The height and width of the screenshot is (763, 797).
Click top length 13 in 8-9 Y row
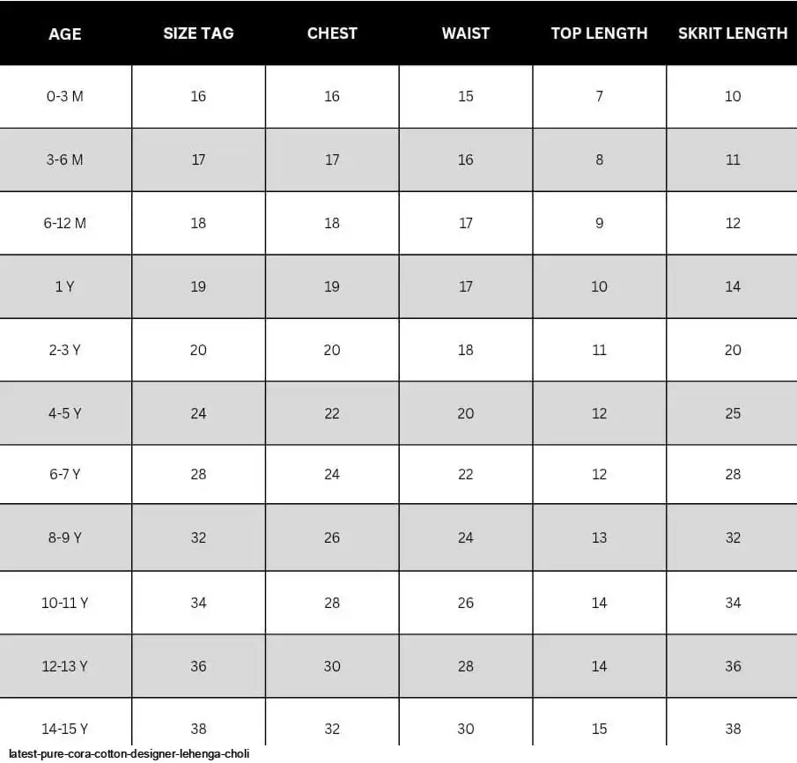[x=599, y=537]
